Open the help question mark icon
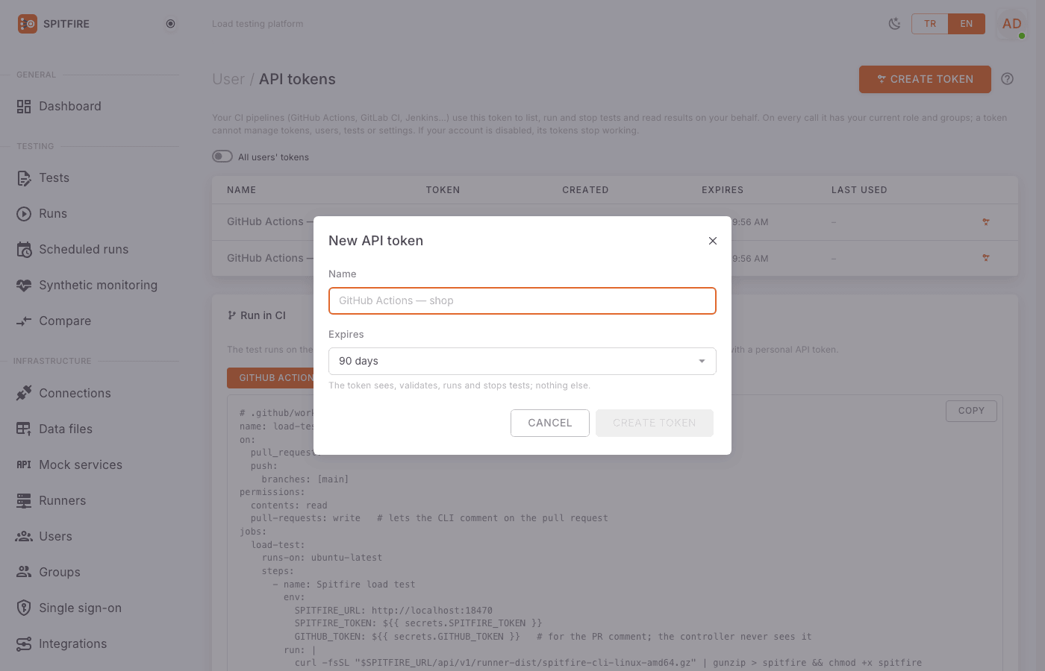 point(1007,79)
